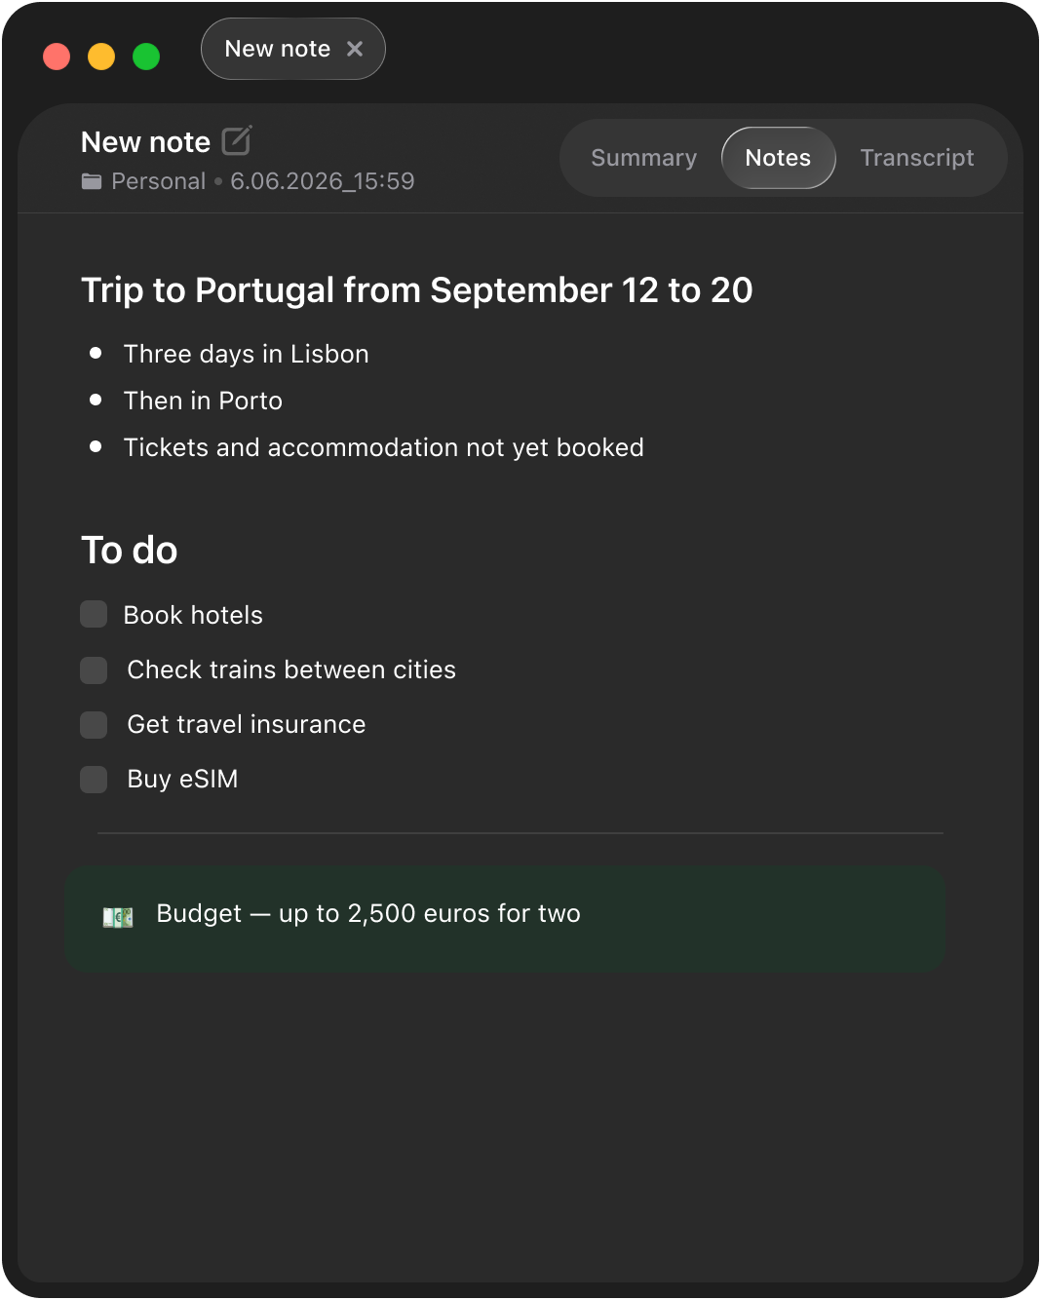Click the yellow minimize window button
Image resolution: width=1041 pixels, height=1300 pixels.
(x=101, y=57)
